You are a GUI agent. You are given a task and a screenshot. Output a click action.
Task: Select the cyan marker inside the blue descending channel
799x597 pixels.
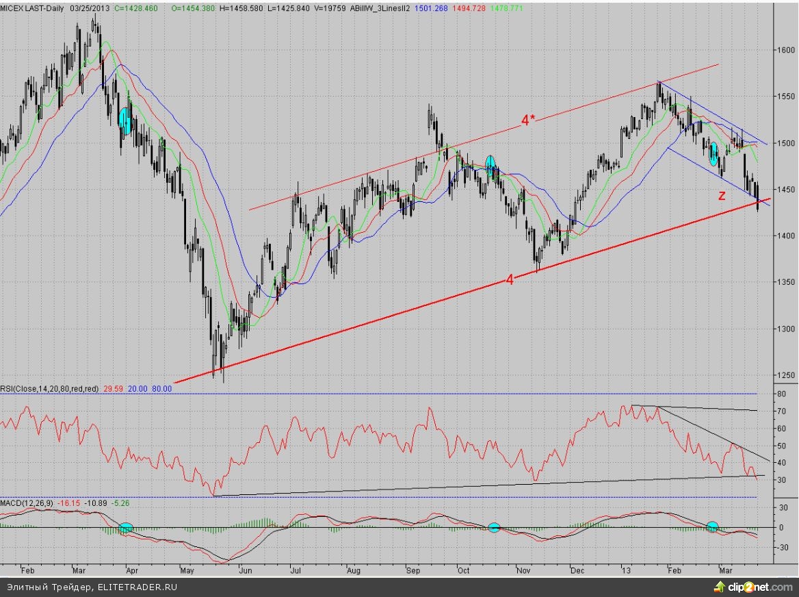713,155
